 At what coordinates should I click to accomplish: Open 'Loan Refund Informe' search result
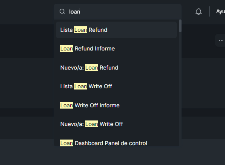(x=116, y=49)
